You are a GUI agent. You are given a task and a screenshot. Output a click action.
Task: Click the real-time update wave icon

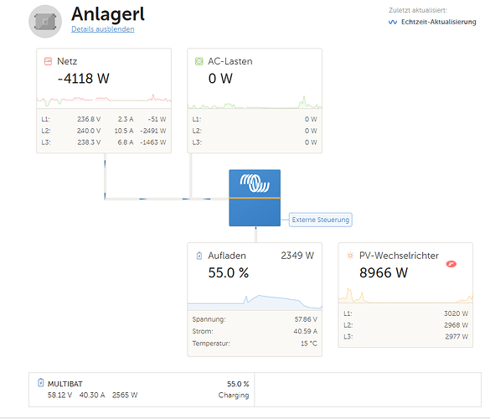pyautogui.click(x=393, y=22)
